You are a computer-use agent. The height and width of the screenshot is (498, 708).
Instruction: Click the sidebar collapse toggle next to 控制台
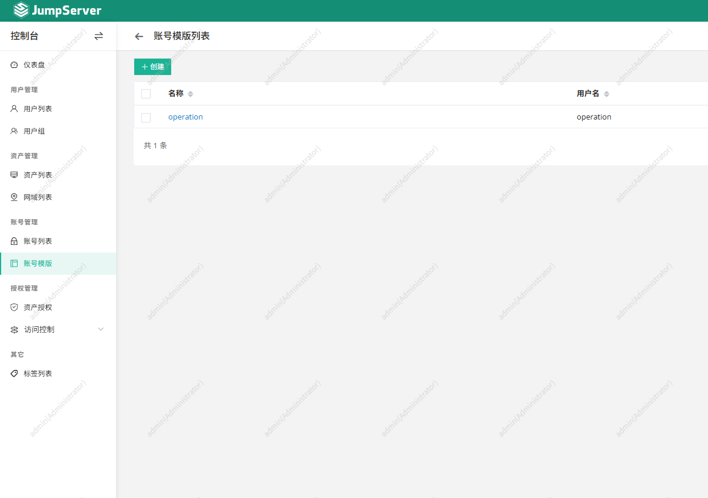pyautogui.click(x=98, y=36)
